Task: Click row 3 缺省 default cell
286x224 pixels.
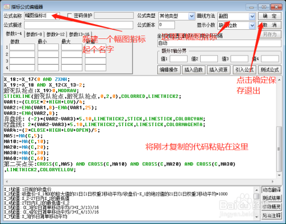Action: coord(96,61)
